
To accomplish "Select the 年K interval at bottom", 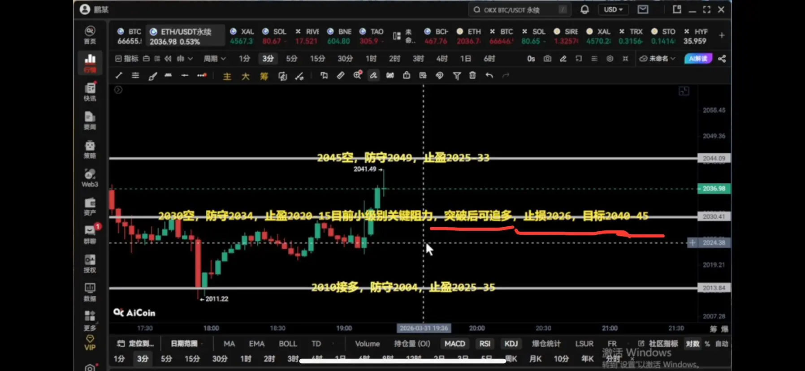I will pos(587,359).
